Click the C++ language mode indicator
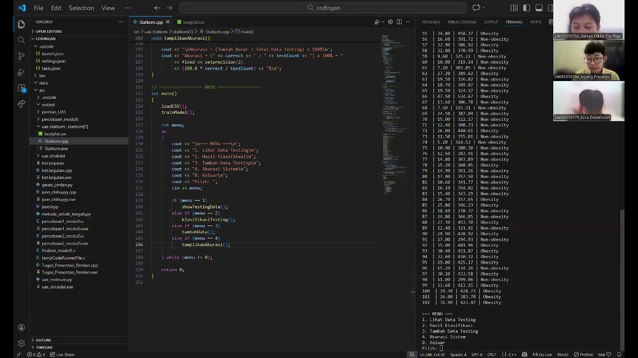The image size is (638, 358). (x=512, y=355)
